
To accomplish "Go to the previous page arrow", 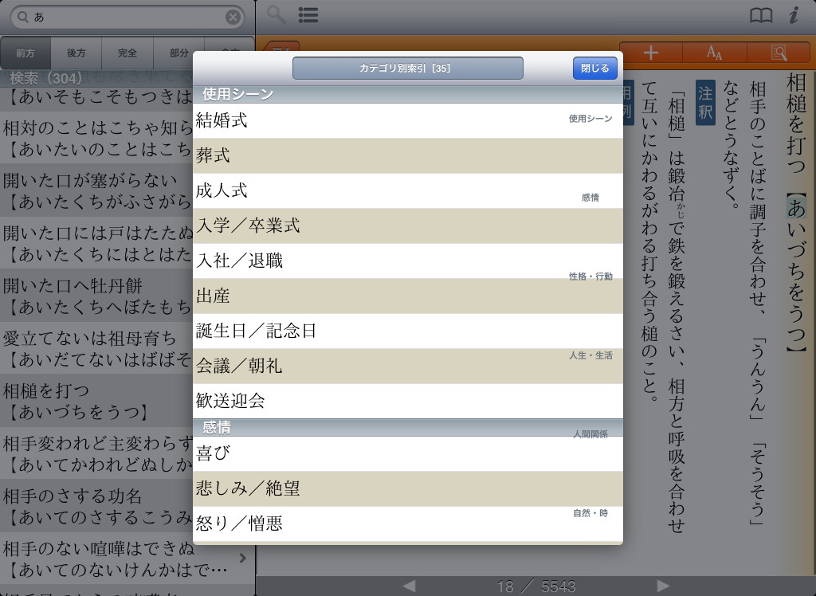I will [x=409, y=586].
